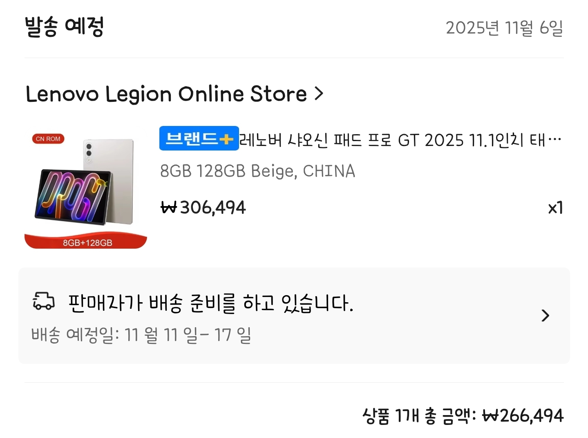Image resolution: width=588 pixels, height=438 pixels.
Task: Click the 2025년 11월 6일 order date
Action: pyautogui.click(x=505, y=28)
